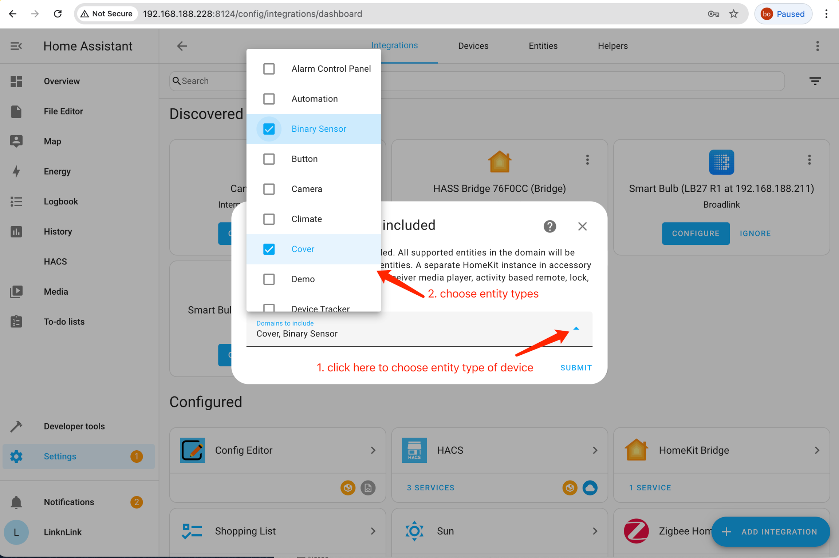This screenshot has width=839, height=558.
Task: Collapse the Domains to include dropdown arrow
Action: 576,328
